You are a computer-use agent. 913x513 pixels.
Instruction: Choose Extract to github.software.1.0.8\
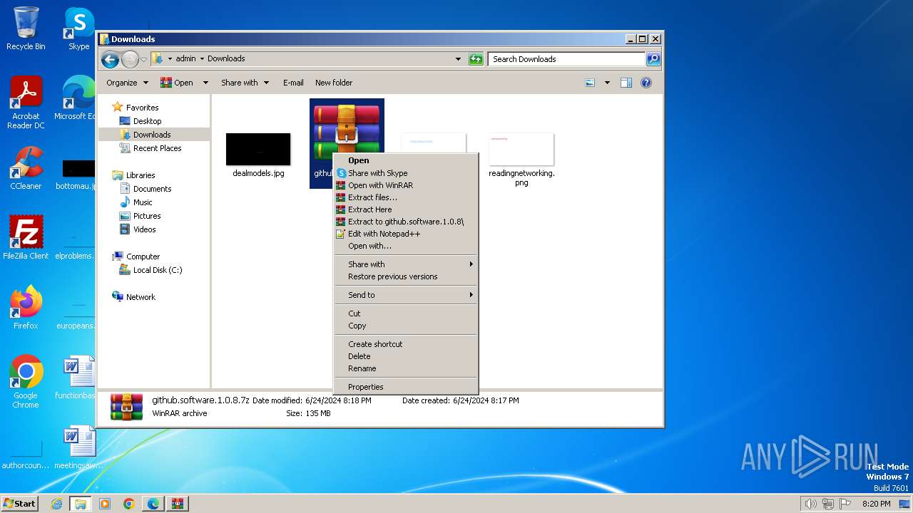(406, 222)
